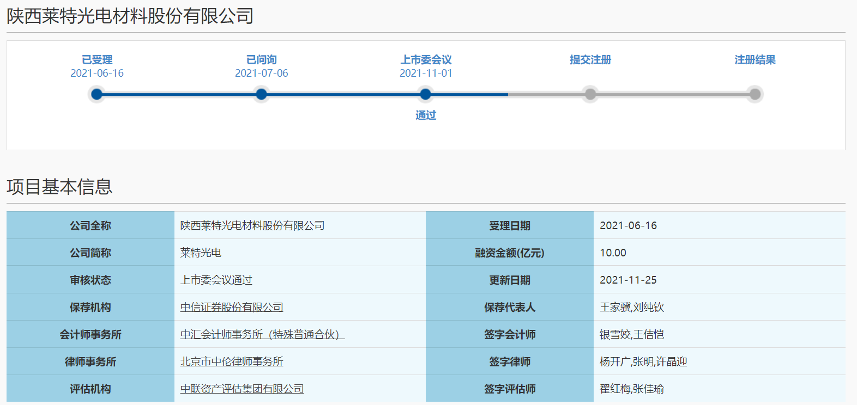Click the 受理日期 header cell
The height and width of the screenshot is (405, 857).
pos(510,225)
